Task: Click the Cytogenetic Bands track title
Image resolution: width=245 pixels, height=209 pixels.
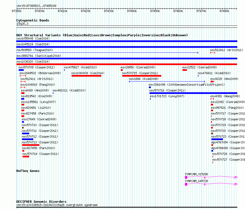Action: (x=32, y=20)
